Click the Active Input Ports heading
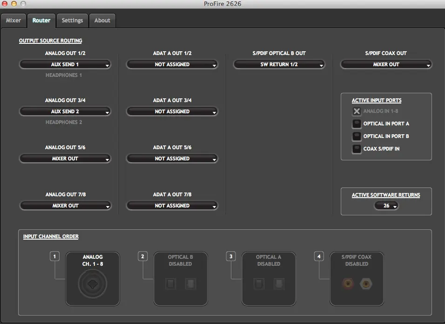This screenshot has width=445, height=324. coord(377,100)
